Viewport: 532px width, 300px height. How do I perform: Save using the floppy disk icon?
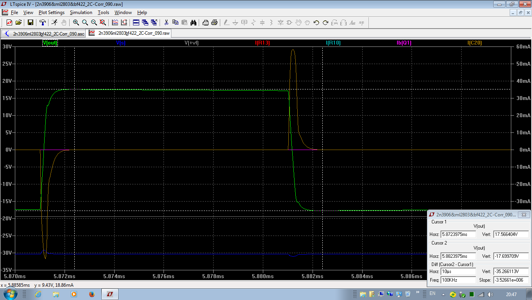click(30, 23)
